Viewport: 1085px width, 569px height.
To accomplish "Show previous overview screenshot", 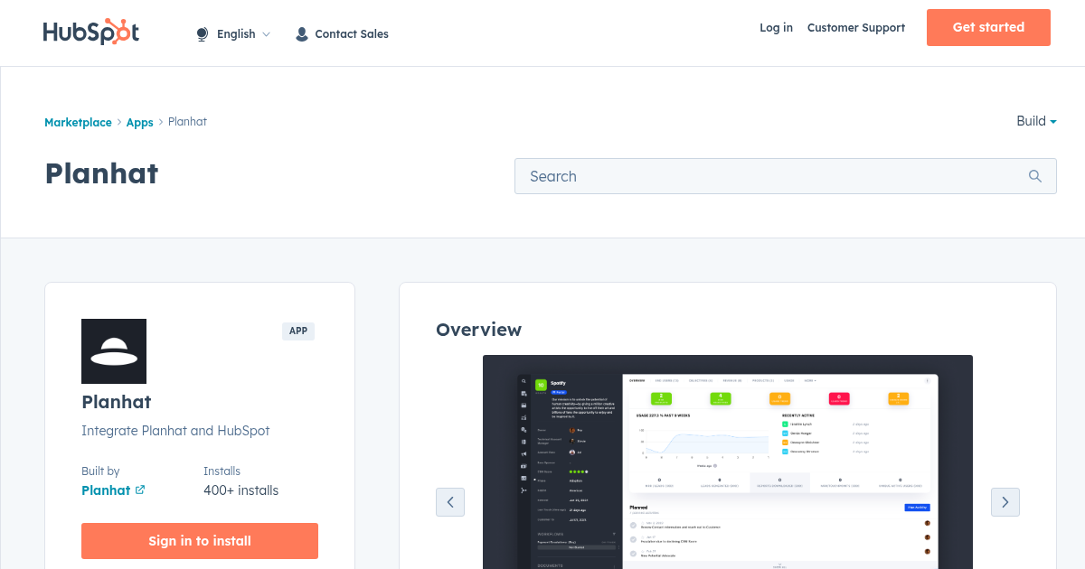I will point(450,502).
